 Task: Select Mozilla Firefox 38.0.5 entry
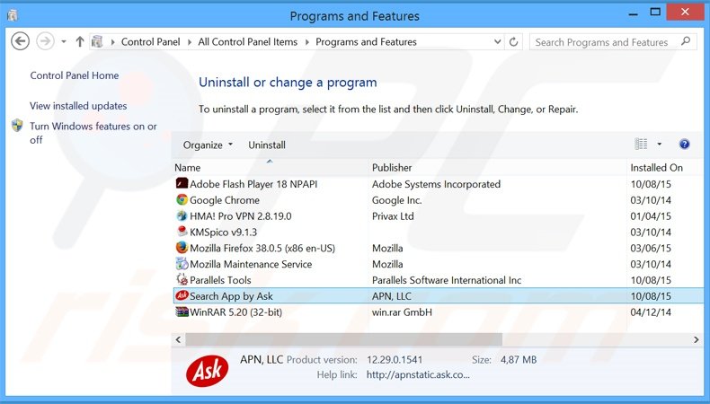(x=262, y=249)
